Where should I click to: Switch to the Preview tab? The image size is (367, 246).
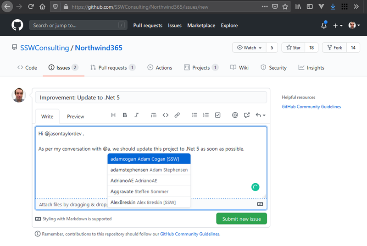(x=76, y=116)
